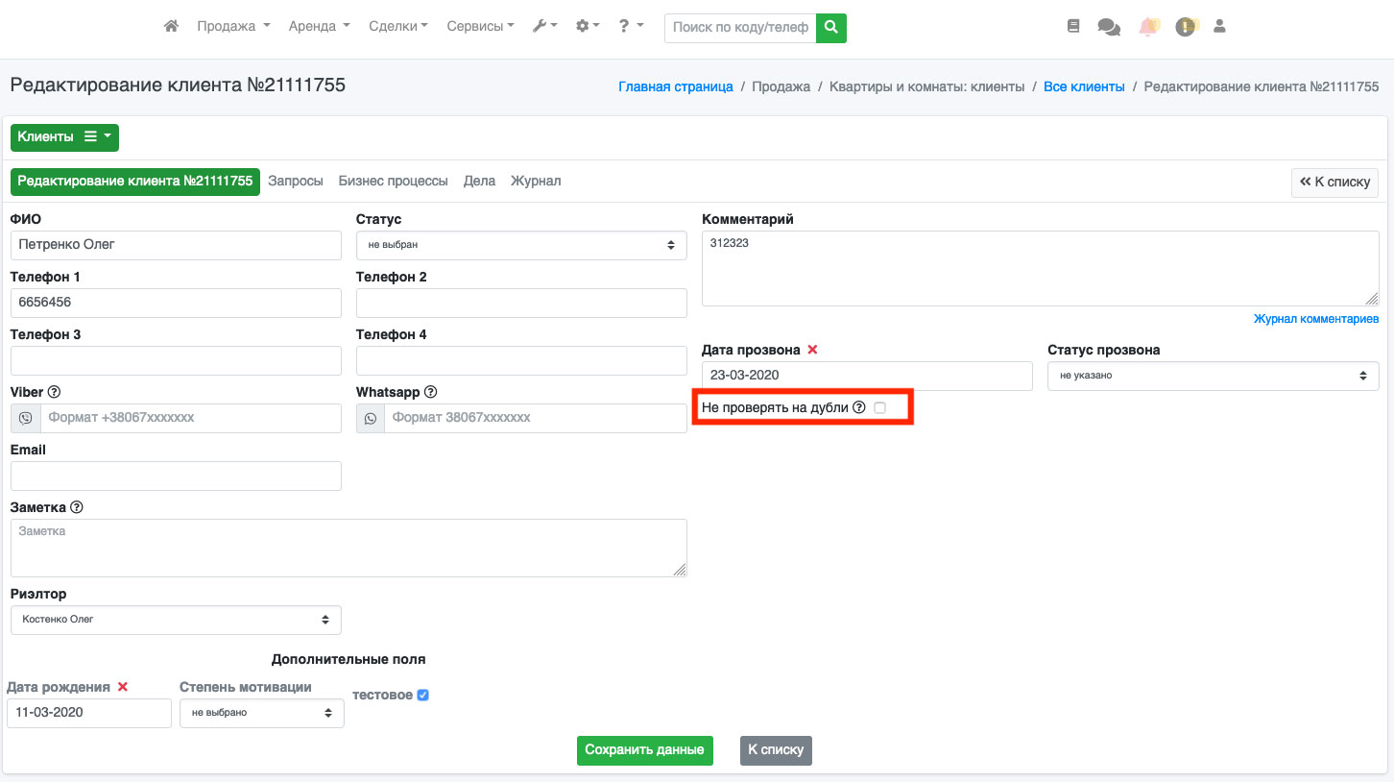Expand the Статус dropdown
This screenshot has width=1394, height=782.
pyautogui.click(x=521, y=245)
